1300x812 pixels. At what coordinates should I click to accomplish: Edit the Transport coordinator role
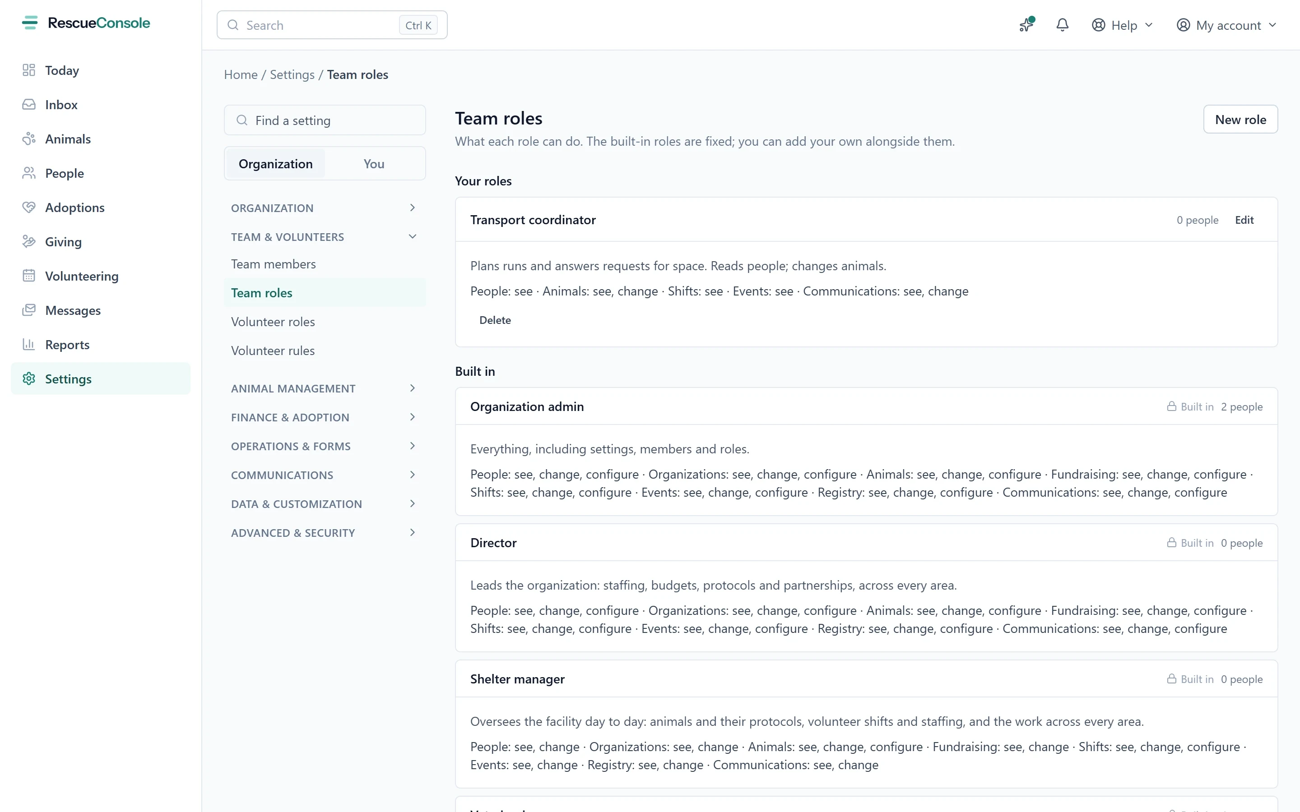pos(1244,220)
